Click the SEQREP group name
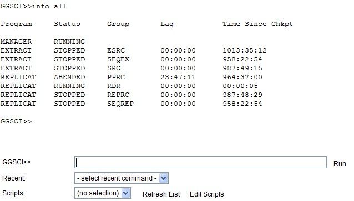Viewport: 354px width, 201px height. click(120, 104)
